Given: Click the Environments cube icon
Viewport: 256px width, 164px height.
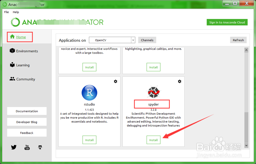Looking at the screenshot, I should click(x=12, y=51).
